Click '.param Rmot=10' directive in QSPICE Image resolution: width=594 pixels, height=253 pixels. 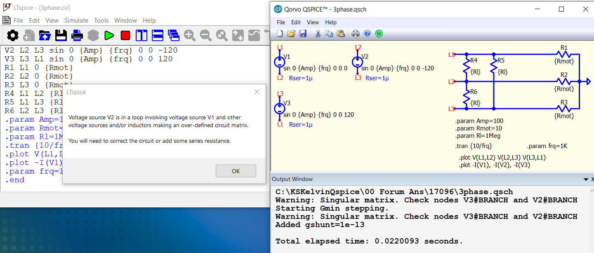click(x=478, y=128)
